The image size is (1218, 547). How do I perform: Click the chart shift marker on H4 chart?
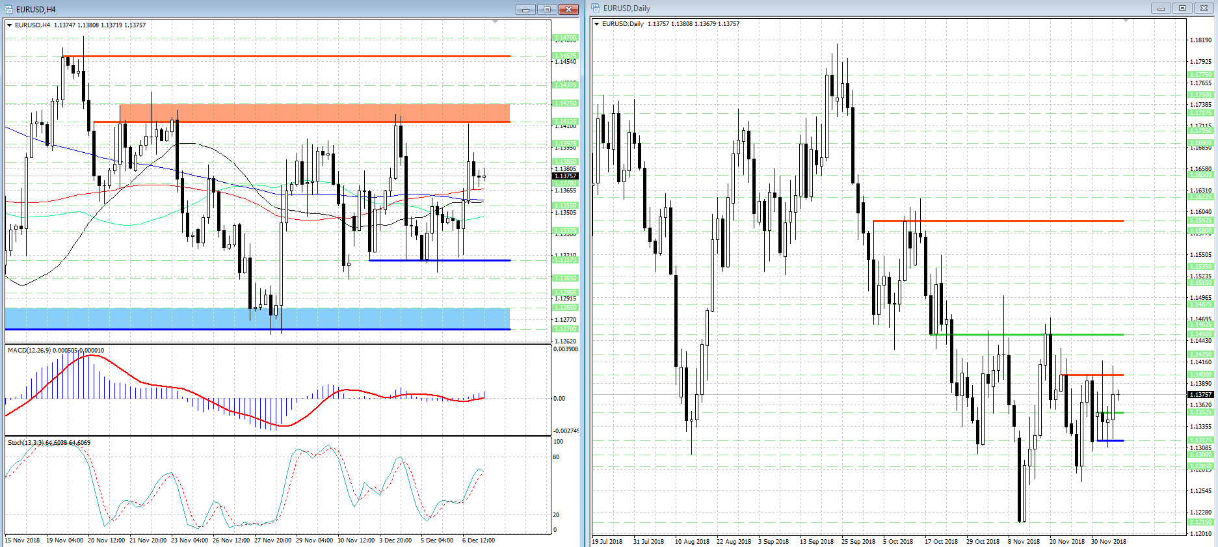(496, 22)
